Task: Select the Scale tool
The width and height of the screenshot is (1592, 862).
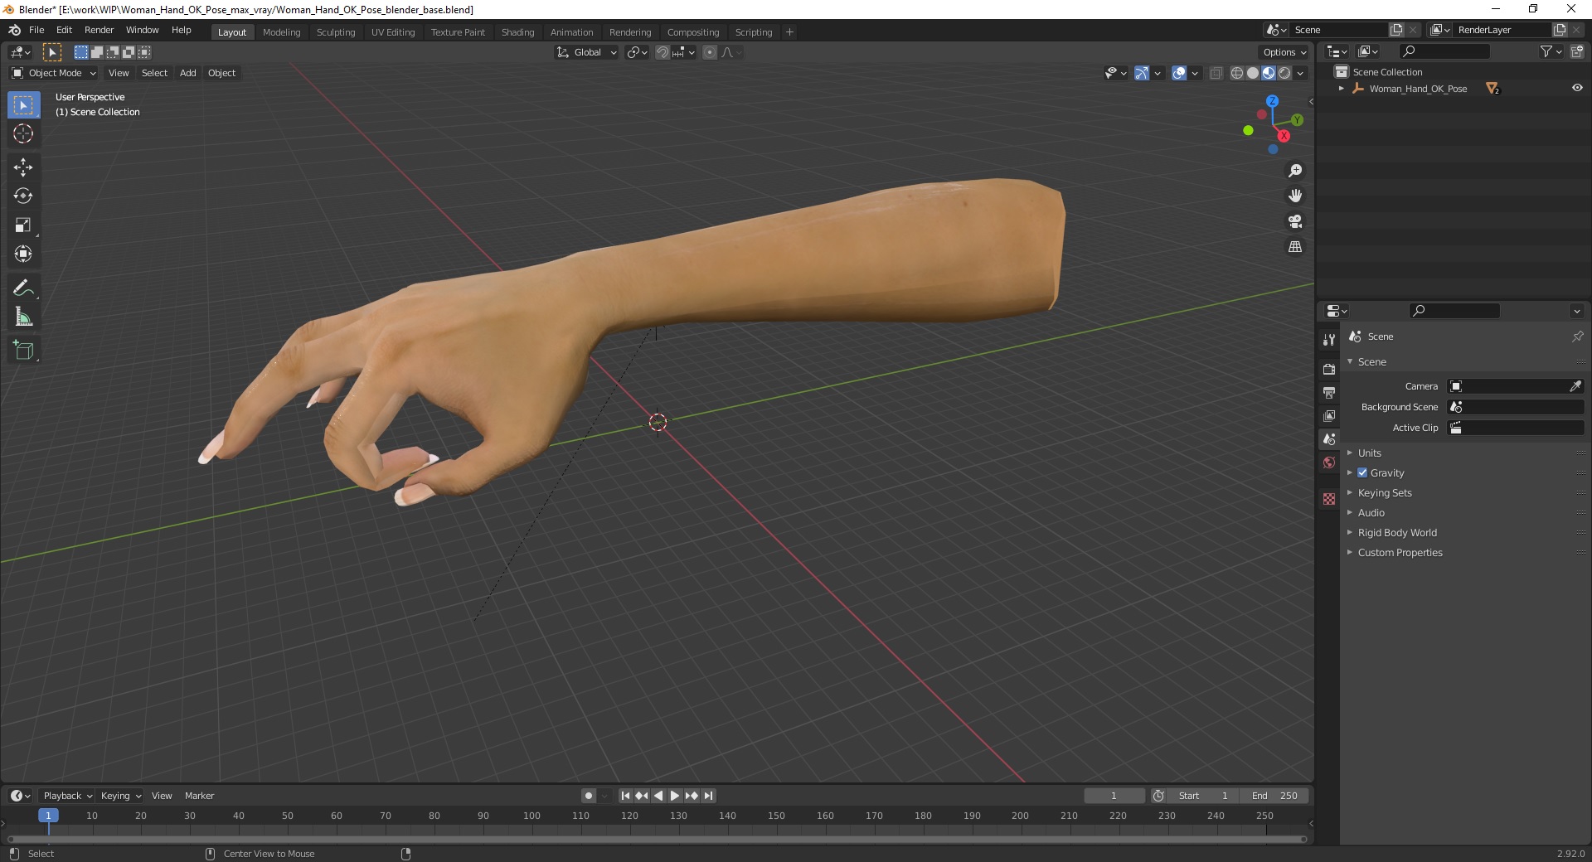Action: (x=23, y=225)
